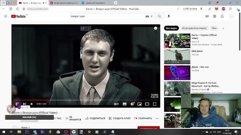
Task: Click the search magnifier button
Action: coord(159,16)
